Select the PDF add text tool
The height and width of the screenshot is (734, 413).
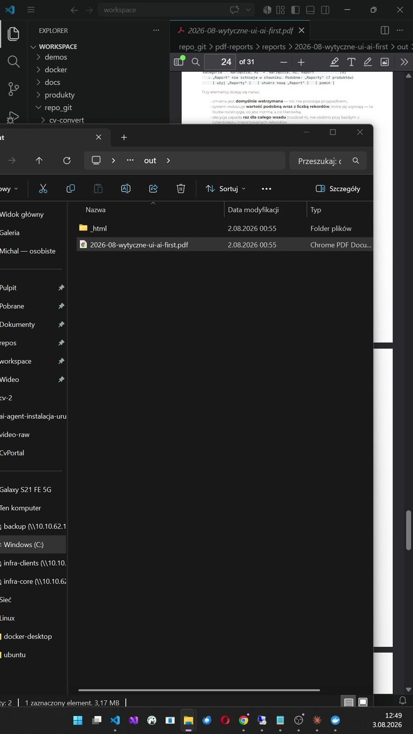coord(351,62)
